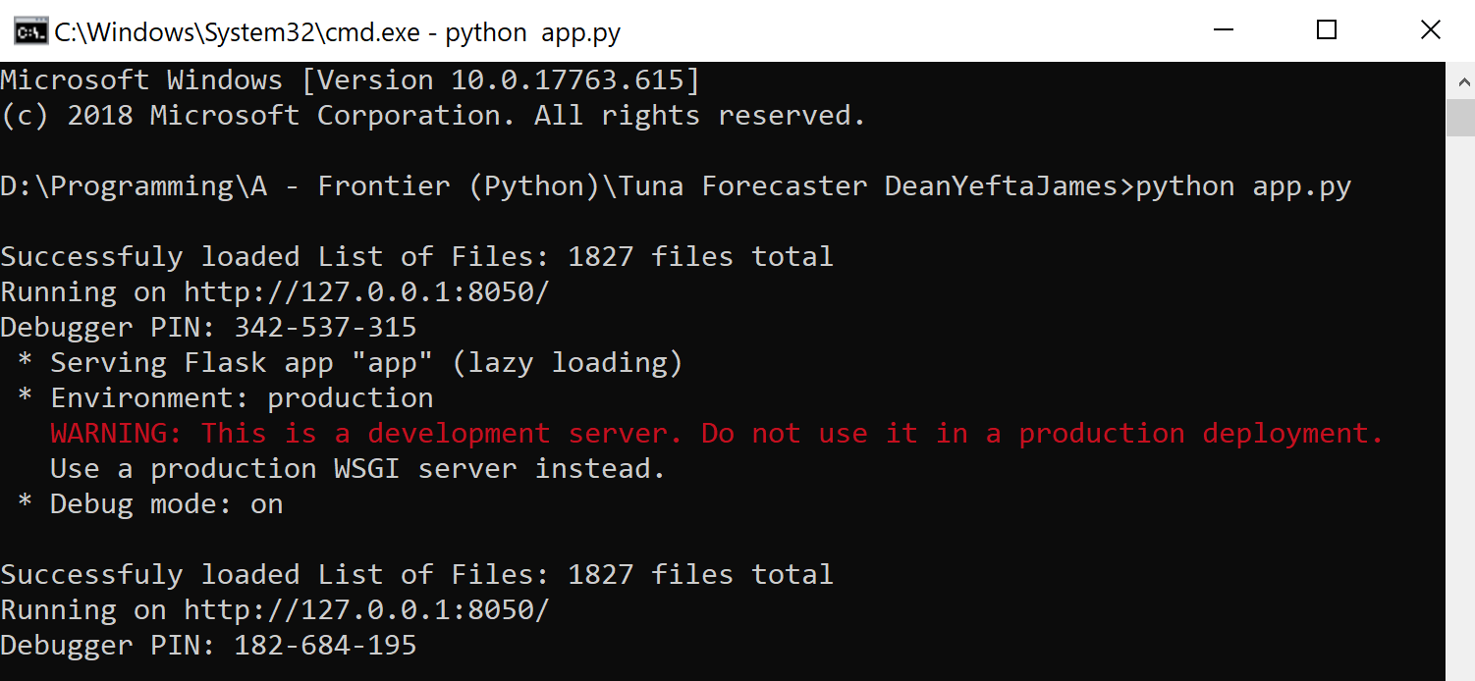Click the first 'Successfuly loaded List of Files' line
This screenshot has height=681, width=1475.
pyautogui.click(x=416, y=257)
